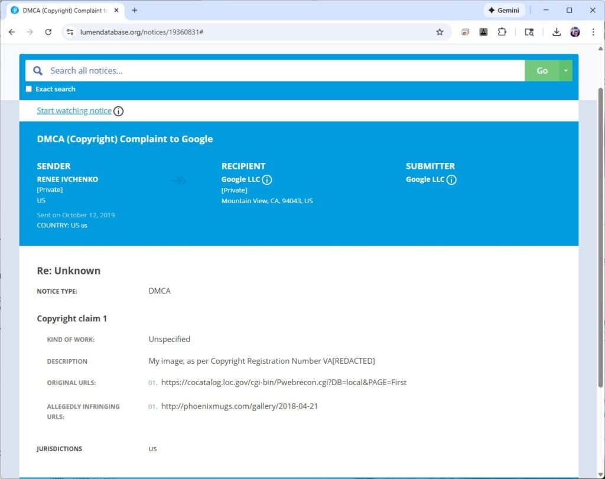Click the magnifying glass search icon
605x479 pixels.
point(38,71)
